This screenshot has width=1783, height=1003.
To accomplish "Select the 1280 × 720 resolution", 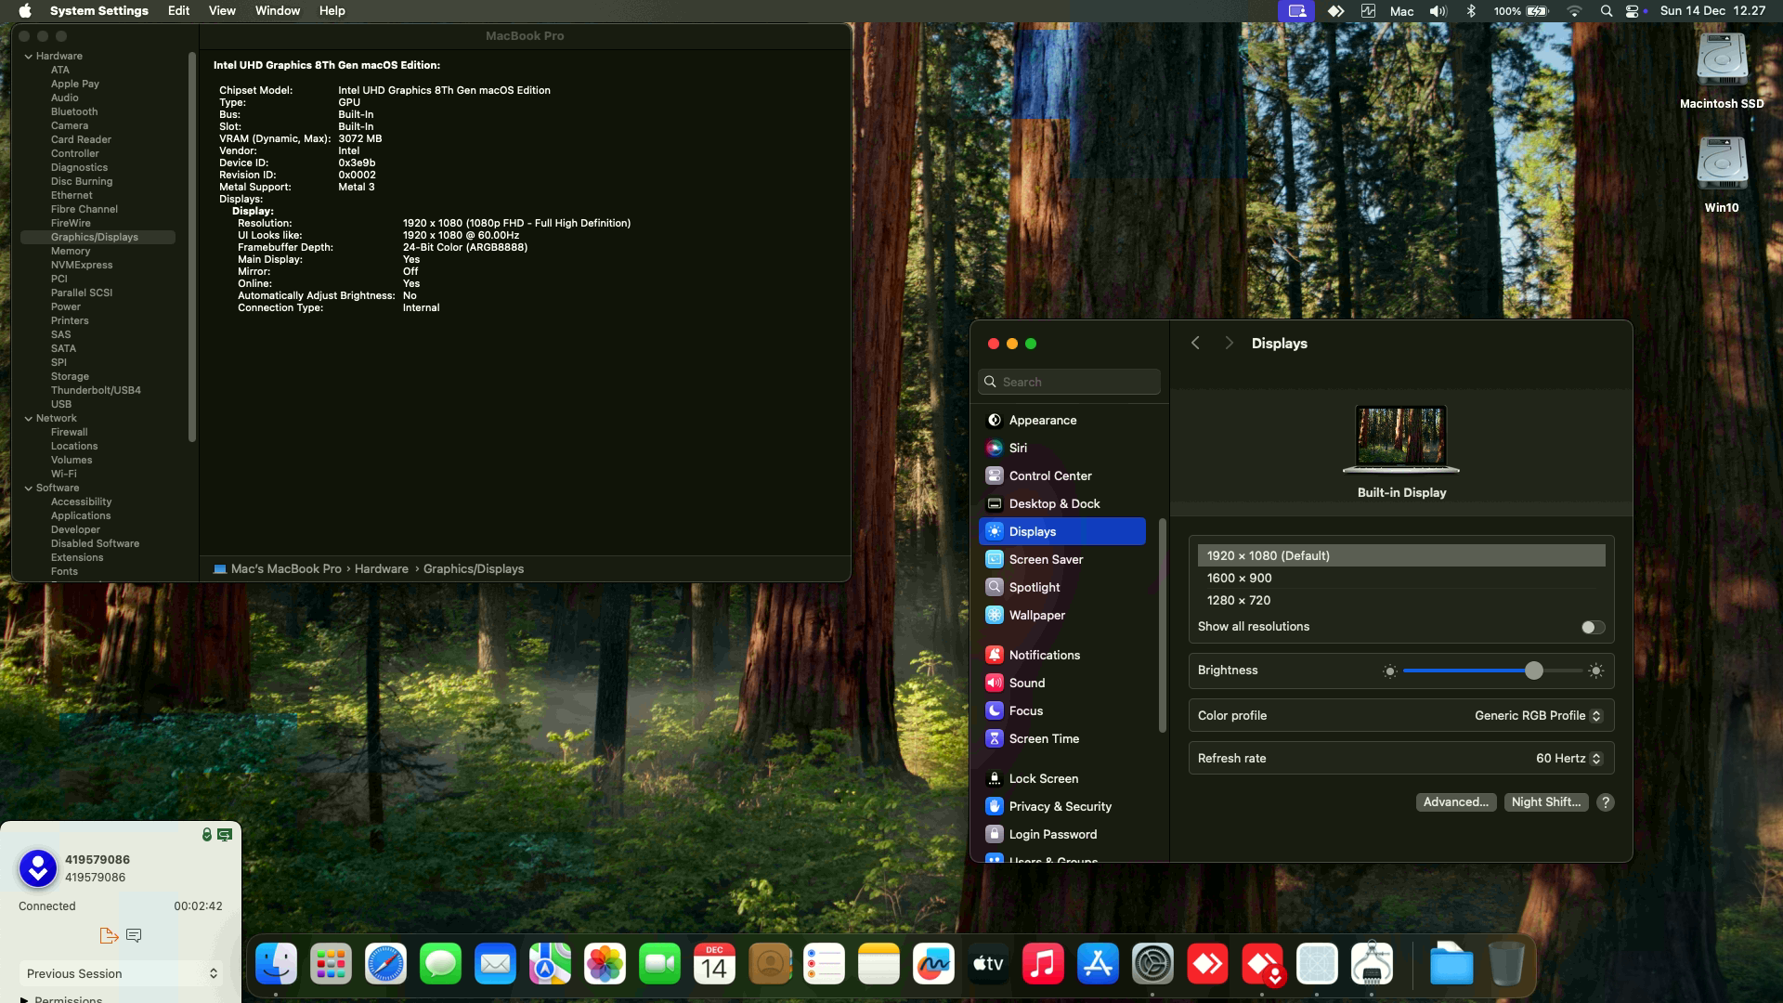I will tap(1239, 600).
